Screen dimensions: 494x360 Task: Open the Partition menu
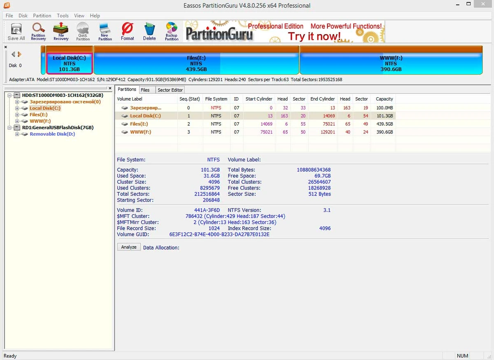[42, 16]
